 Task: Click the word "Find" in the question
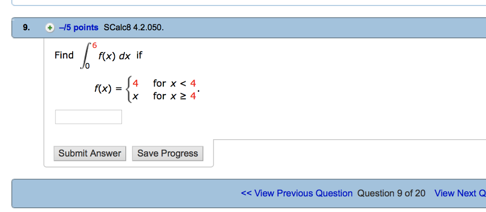tap(64, 55)
